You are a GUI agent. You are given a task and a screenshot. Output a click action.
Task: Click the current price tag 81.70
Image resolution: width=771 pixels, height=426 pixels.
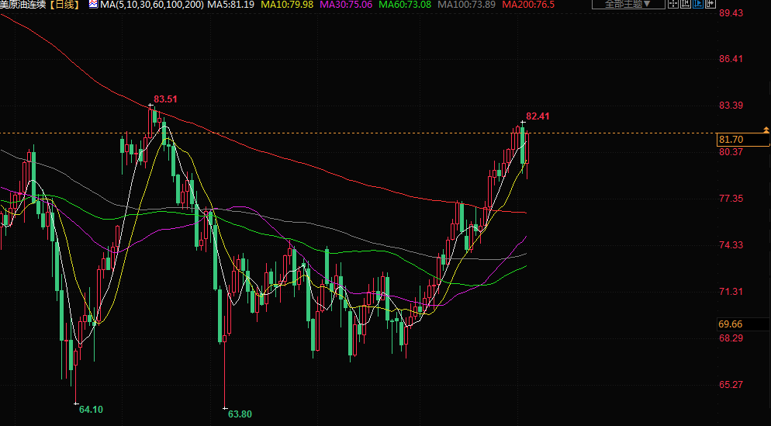point(731,140)
